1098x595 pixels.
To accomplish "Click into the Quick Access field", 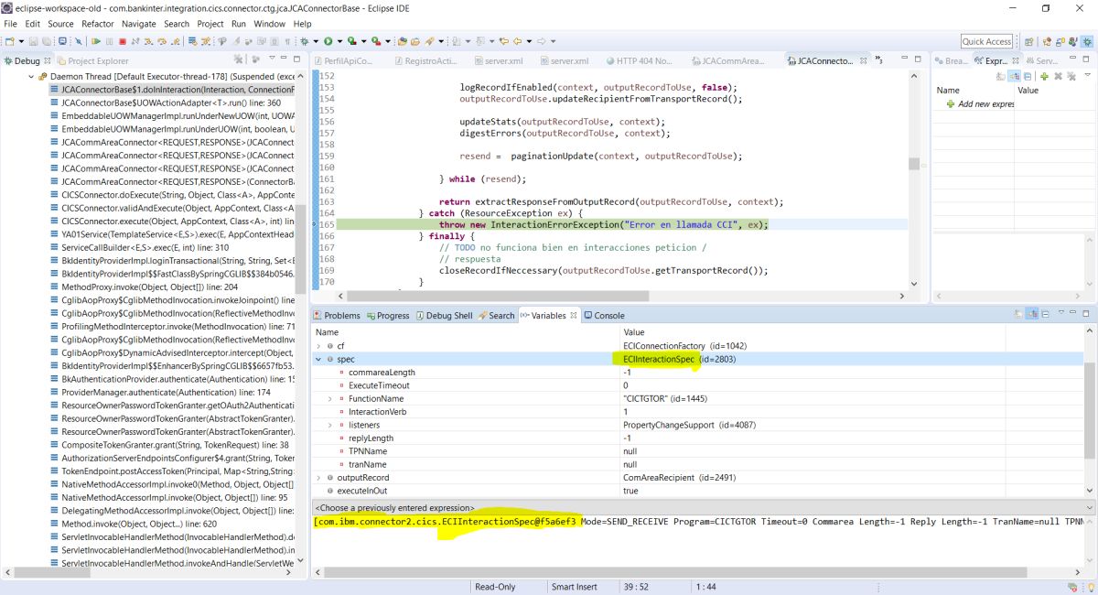I will tap(986, 41).
